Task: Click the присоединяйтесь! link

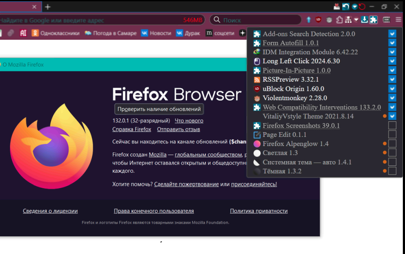Action: click(254, 184)
